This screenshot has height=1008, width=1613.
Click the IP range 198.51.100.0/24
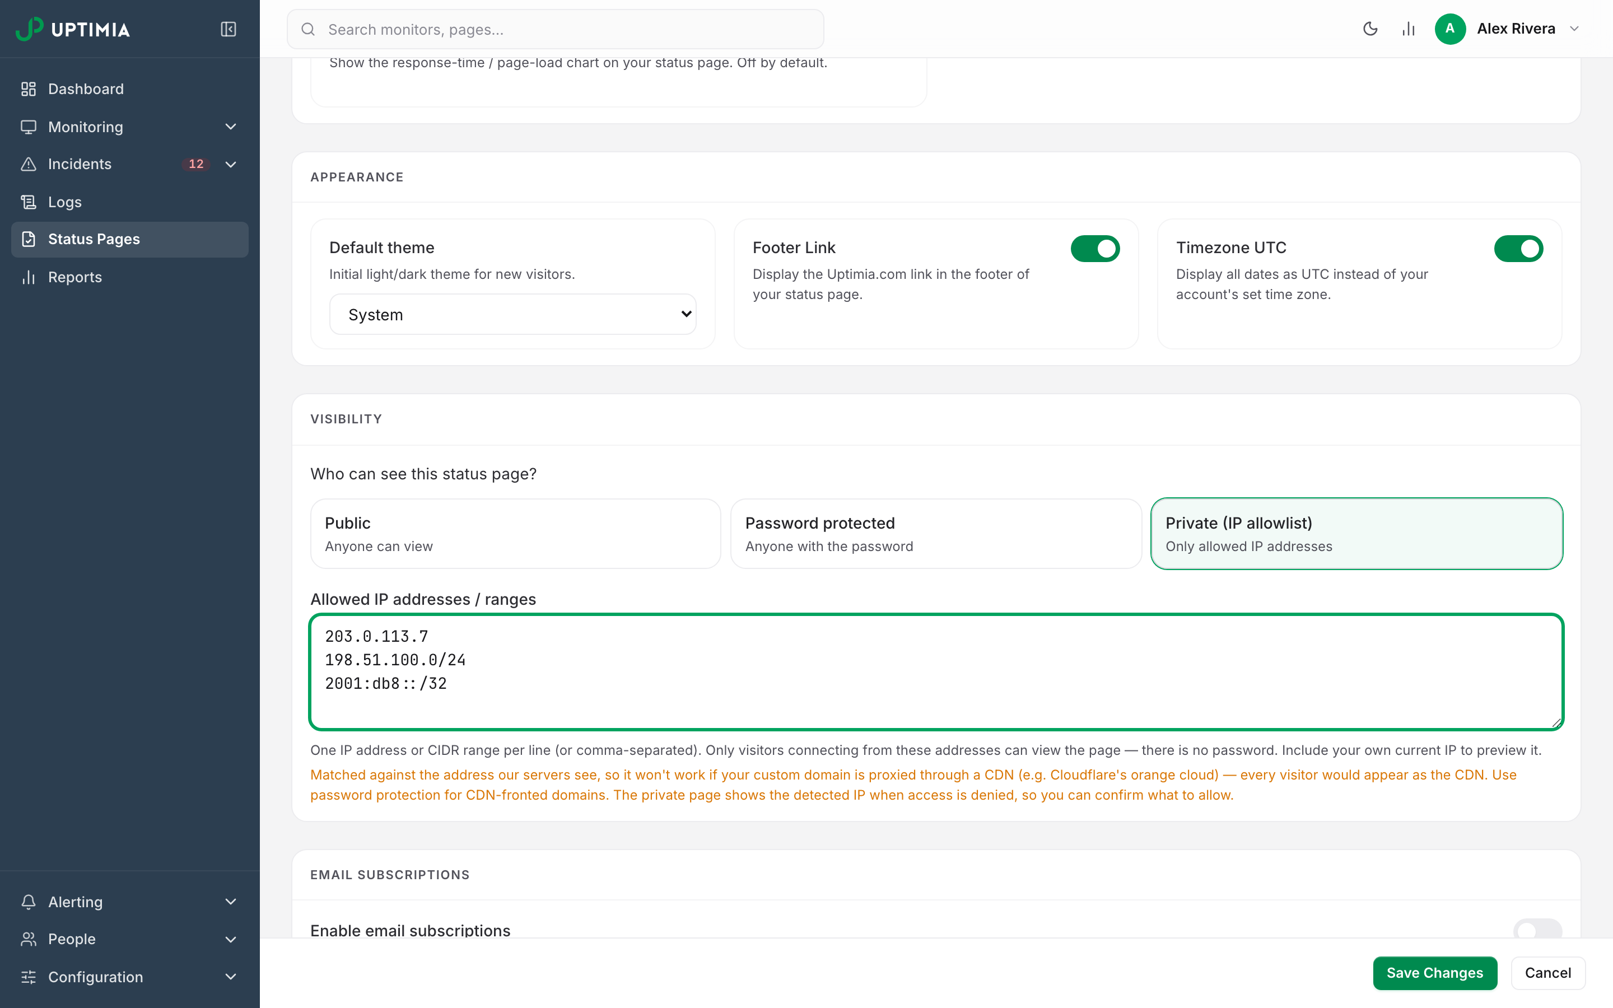pyautogui.click(x=395, y=660)
